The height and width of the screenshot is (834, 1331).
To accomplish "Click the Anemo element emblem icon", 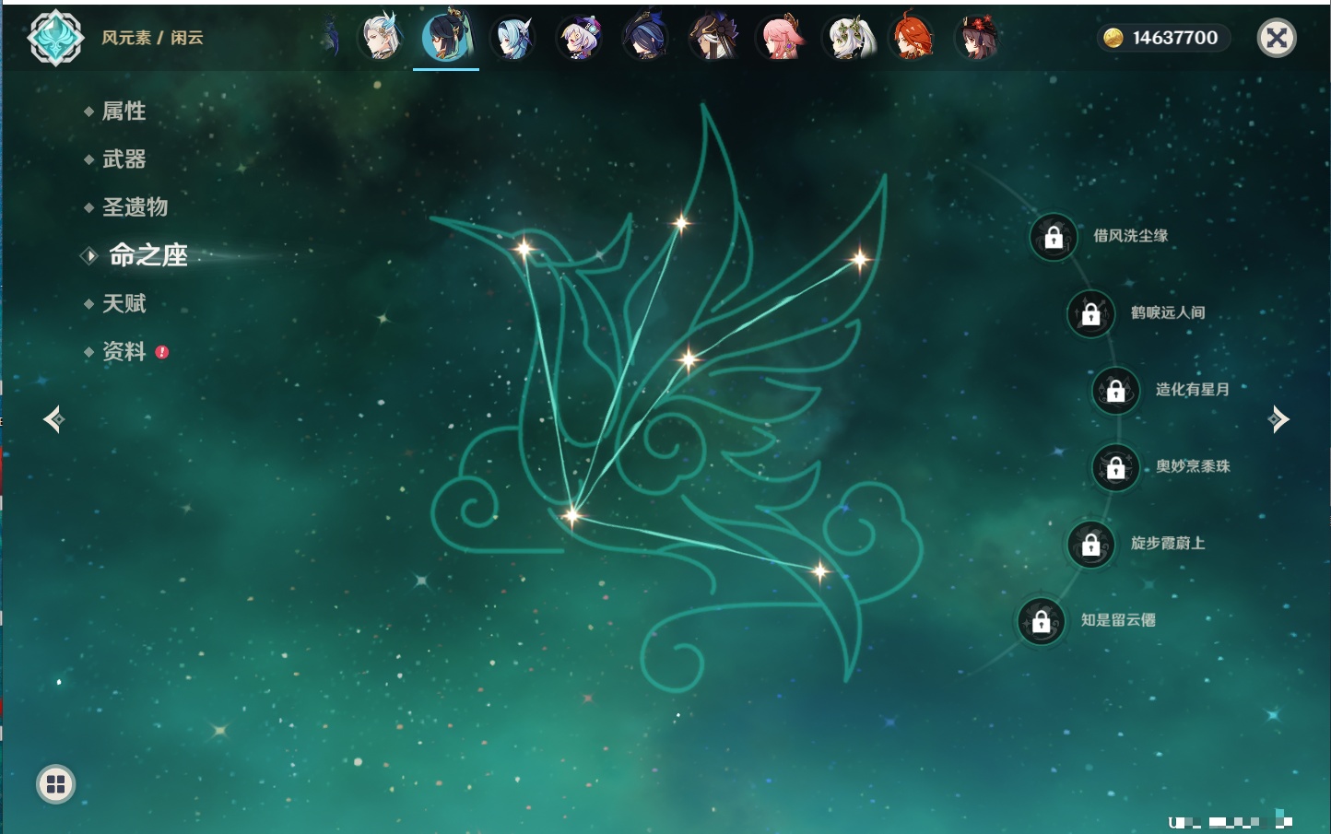I will pyautogui.click(x=55, y=38).
